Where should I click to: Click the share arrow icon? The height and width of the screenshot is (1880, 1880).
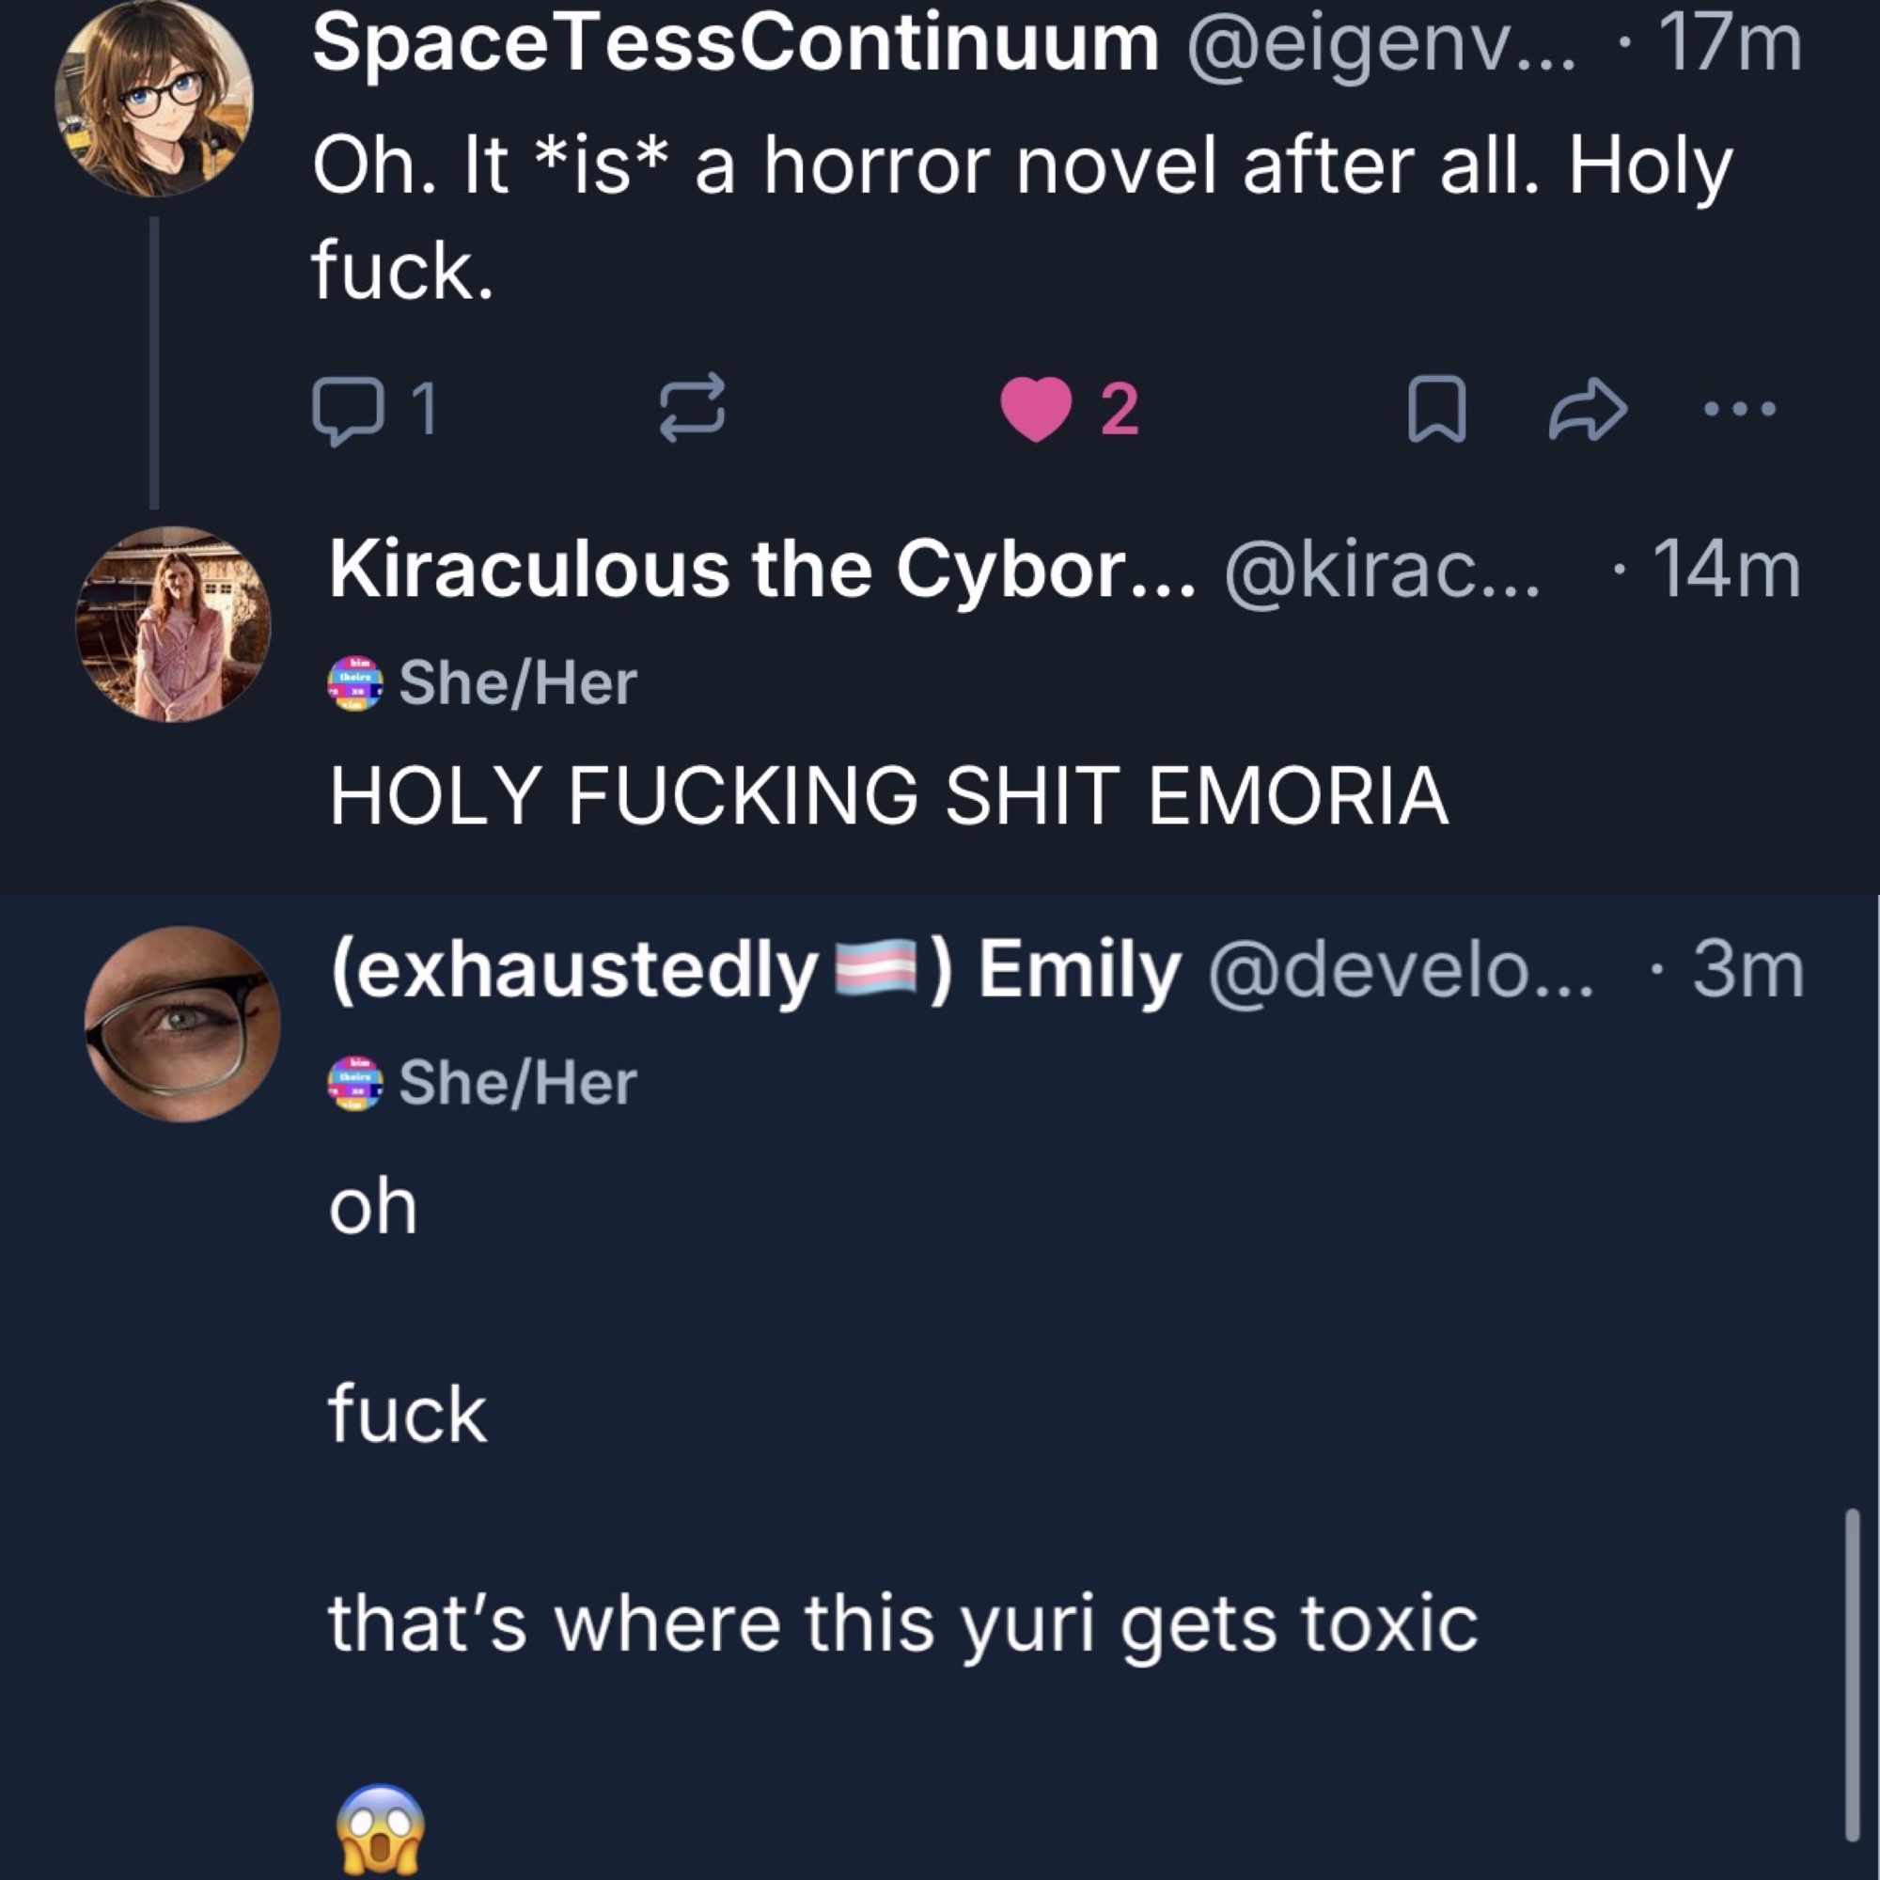click(1587, 410)
